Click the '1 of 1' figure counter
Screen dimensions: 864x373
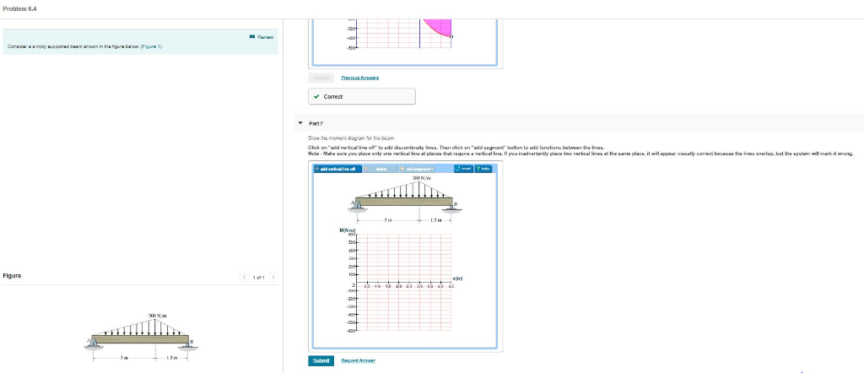[260, 277]
